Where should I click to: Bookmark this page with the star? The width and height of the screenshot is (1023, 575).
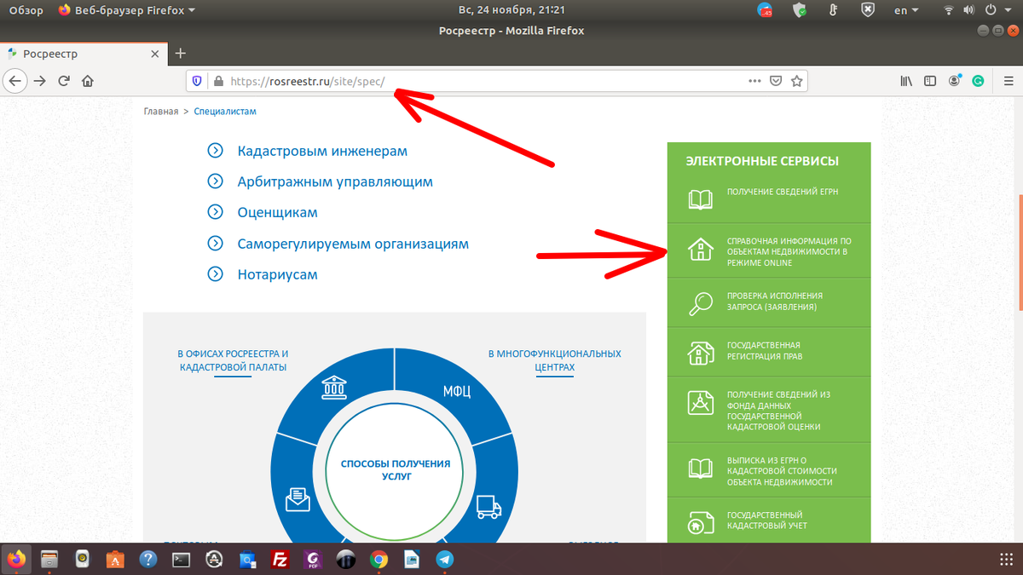point(796,82)
